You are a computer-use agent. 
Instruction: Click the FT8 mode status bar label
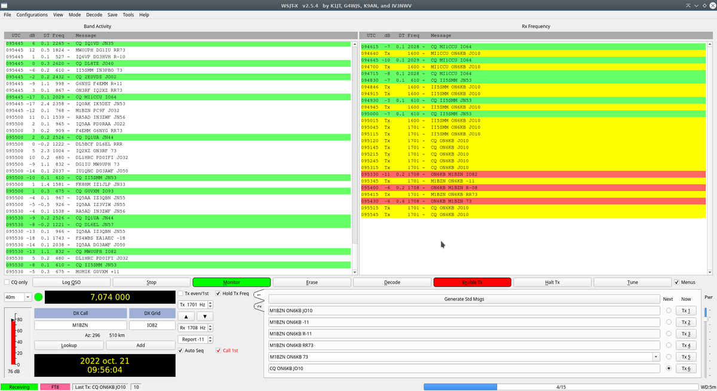click(x=54, y=387)
